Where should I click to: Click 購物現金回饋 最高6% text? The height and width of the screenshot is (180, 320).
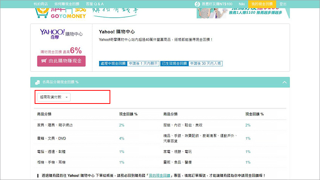(x=61, y=51)
